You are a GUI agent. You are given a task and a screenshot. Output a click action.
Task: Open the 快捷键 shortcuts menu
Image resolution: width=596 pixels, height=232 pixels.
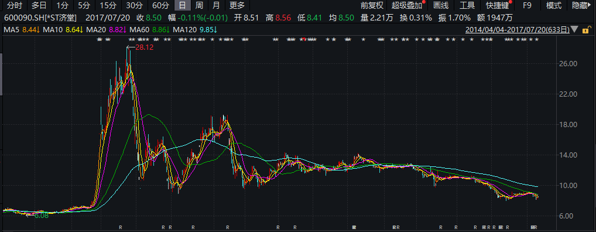[x=497, y=5]
